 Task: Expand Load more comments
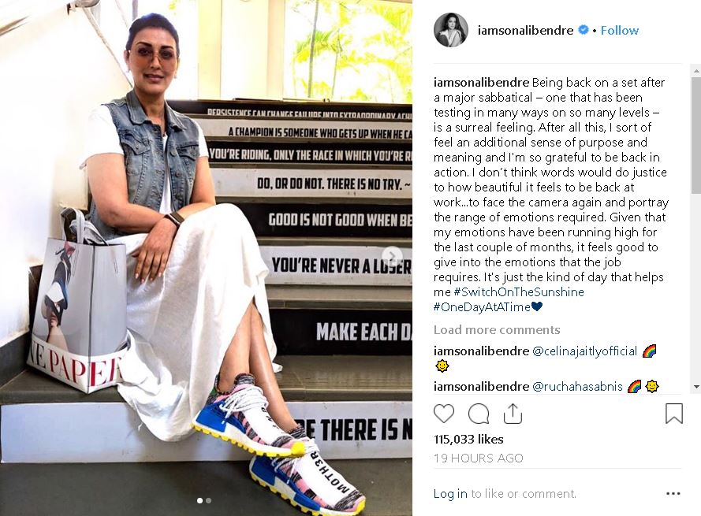(x=497, y=330)
